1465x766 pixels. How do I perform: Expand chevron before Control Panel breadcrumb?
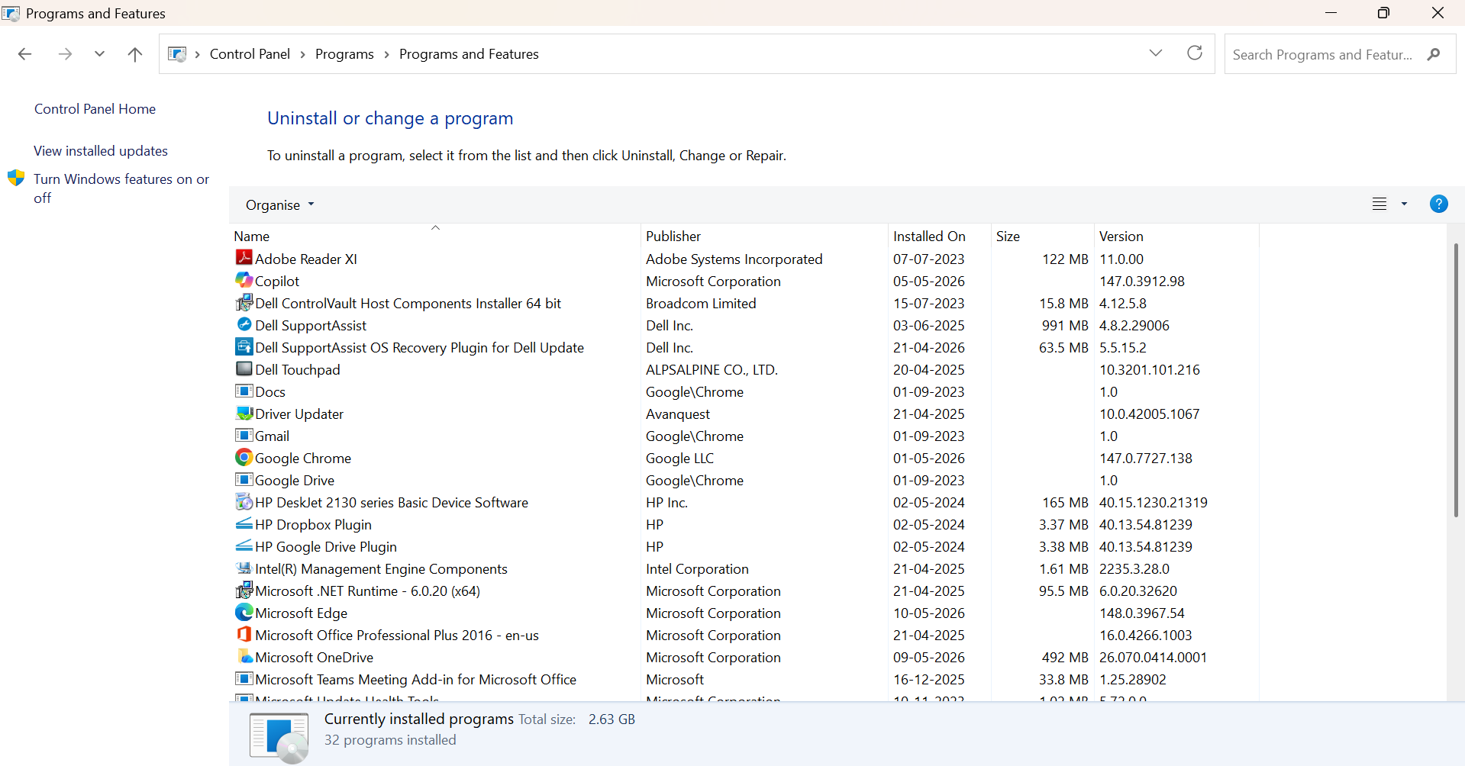tap(198, 54)
